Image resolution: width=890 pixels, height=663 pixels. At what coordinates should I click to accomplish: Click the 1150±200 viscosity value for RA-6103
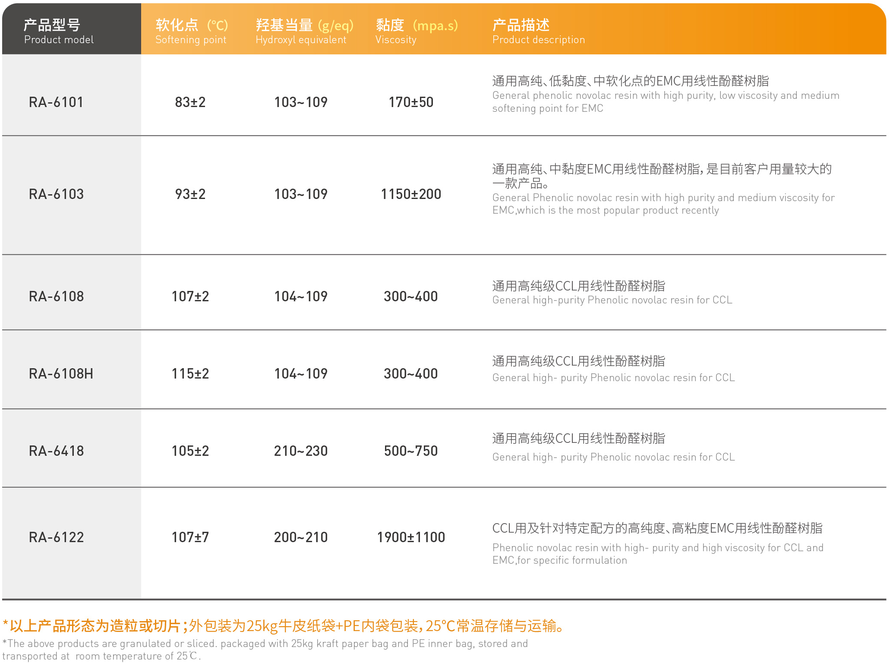[411, 194]
